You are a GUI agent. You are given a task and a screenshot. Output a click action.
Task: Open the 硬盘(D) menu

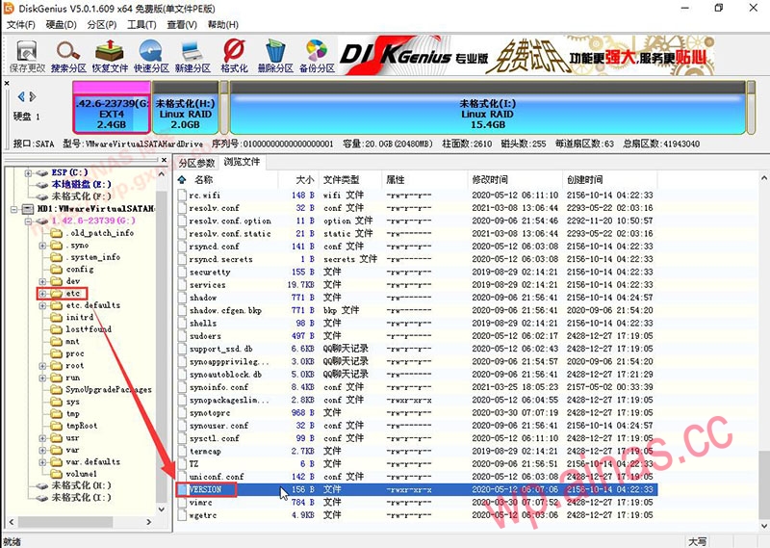tap(61, 25)
